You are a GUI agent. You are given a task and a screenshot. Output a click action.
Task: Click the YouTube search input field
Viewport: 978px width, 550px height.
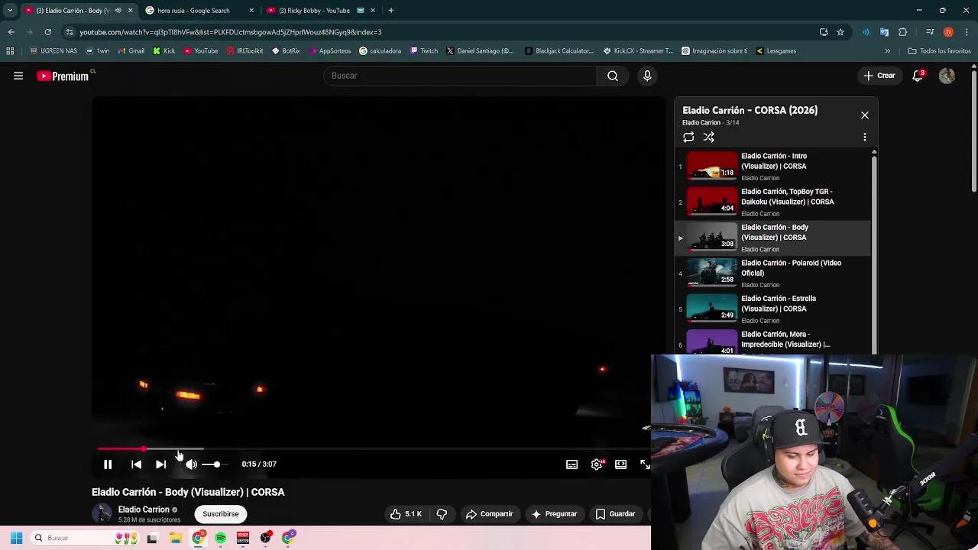460,76
